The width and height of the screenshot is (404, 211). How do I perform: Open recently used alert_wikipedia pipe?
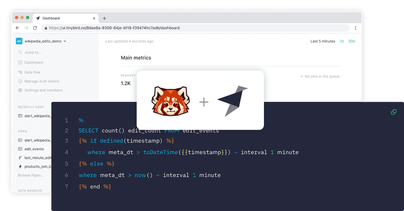tap(38, 116)
